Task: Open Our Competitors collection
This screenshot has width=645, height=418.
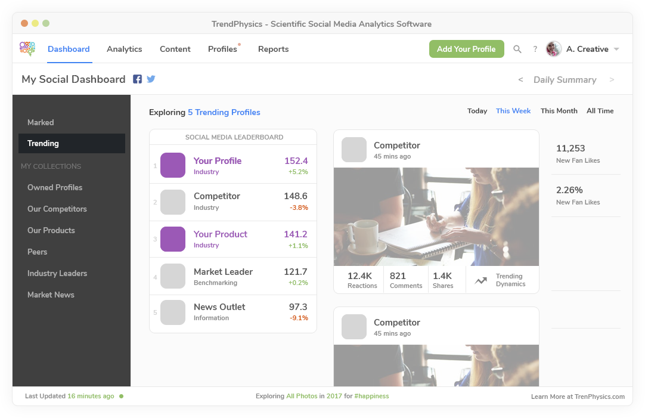Action: point(57,209)
